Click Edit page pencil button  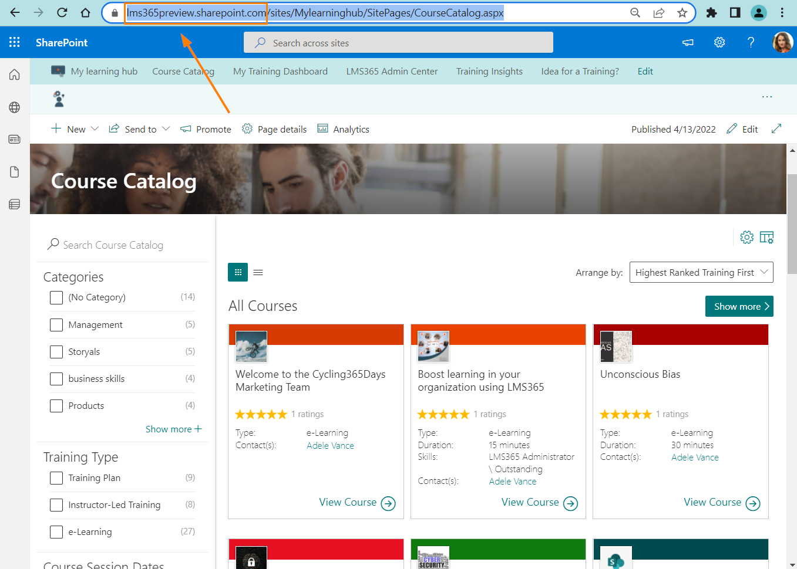(x=742, y=129)
